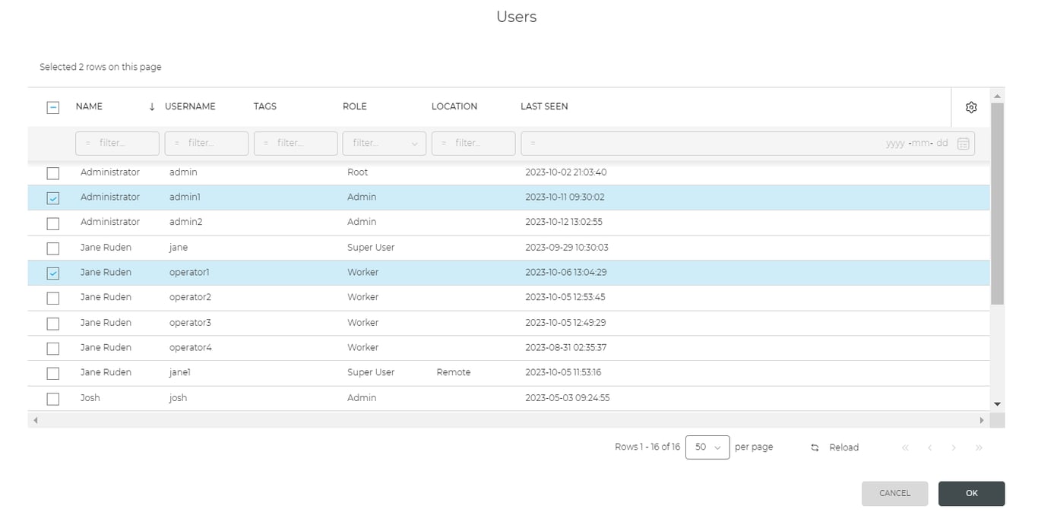Go to the next page arrow
The height and width of the screenshot is (512, 1038).
pyautogui.click(x=954, y=447)
